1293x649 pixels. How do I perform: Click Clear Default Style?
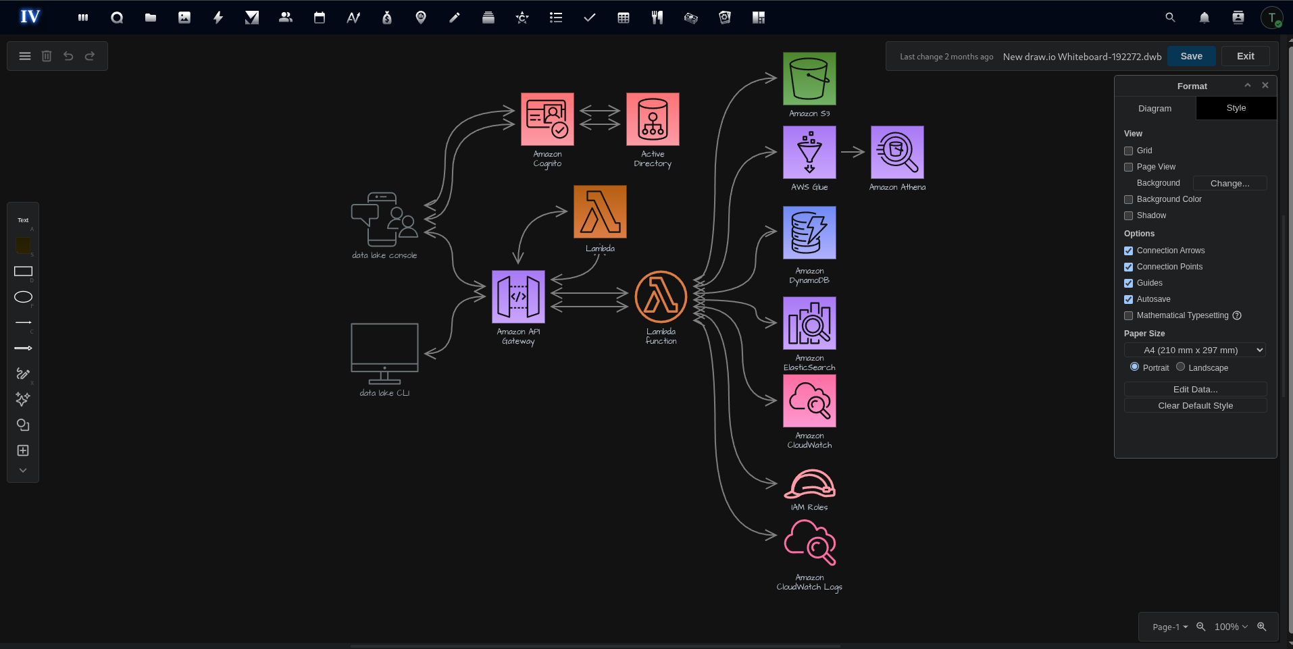1195,405
